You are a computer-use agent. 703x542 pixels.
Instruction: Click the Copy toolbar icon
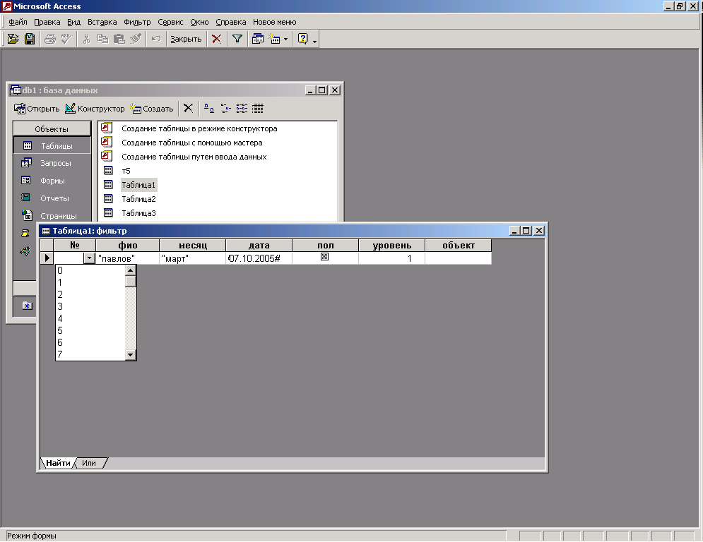coord(102,39)
